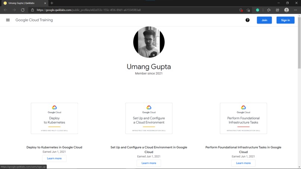Click the page vertical scrollbar thumb
This screenshot has height=169, width=301.
tap(299, 43)
